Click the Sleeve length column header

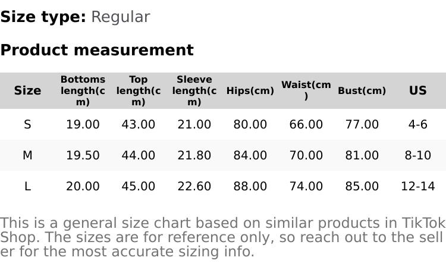point(194,90)
